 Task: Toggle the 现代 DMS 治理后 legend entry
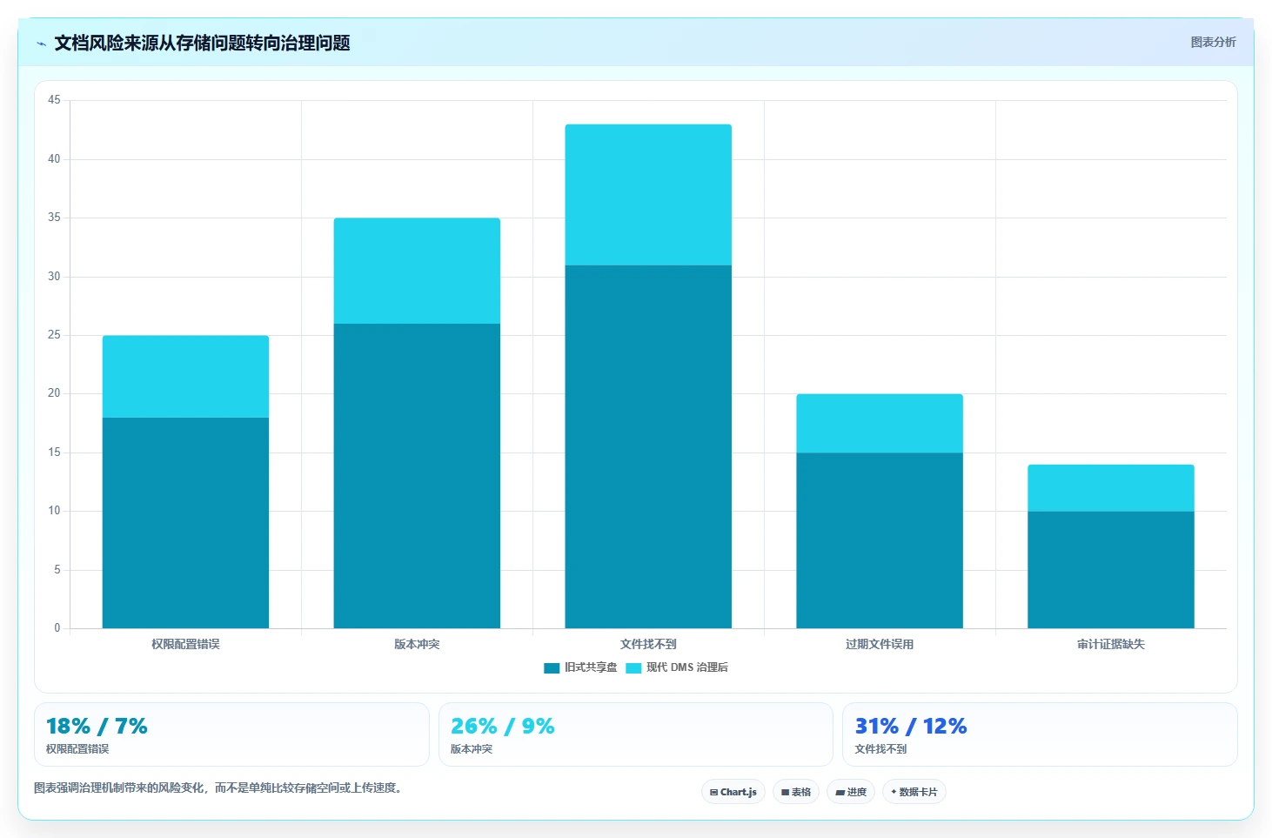coord(677,667)
